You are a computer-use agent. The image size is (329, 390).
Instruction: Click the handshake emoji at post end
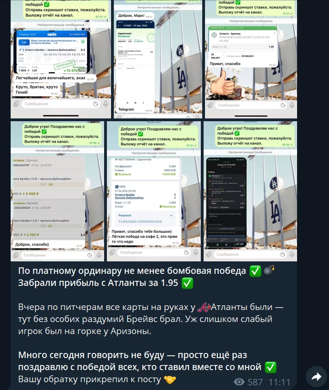pyautogui.click(x=170, y=379)
